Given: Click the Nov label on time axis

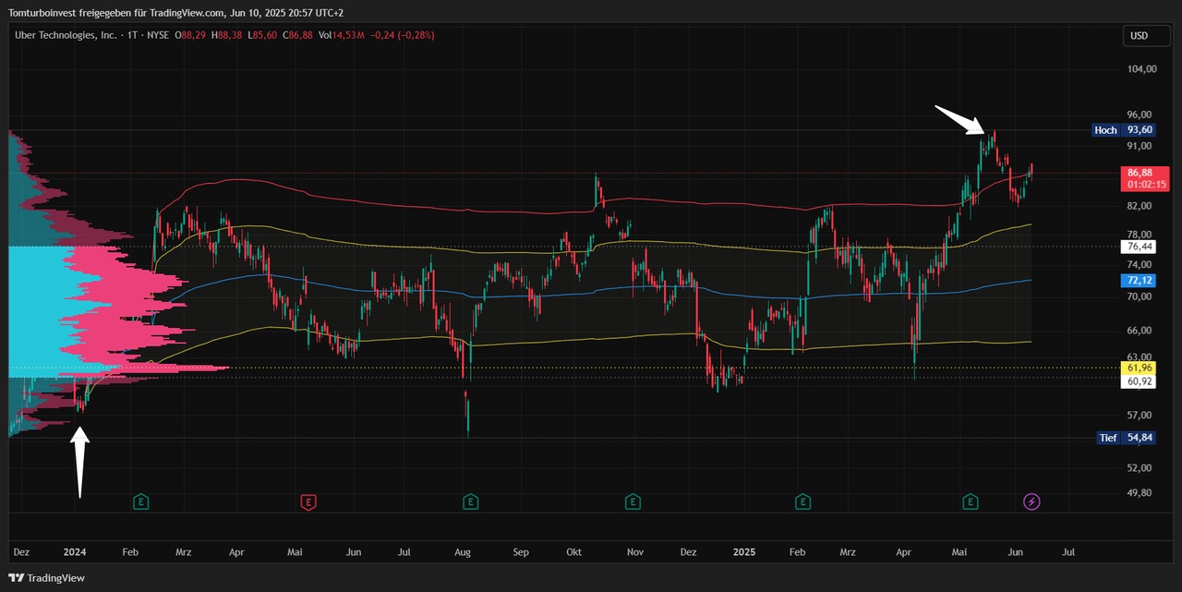Looking at the screenshot, I should [634, 552].
